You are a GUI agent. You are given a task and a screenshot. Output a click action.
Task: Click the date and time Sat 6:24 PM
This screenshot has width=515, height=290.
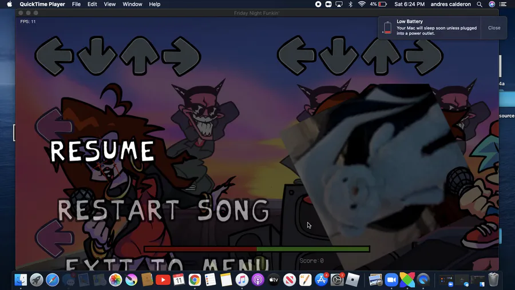(x=410, y=4)
